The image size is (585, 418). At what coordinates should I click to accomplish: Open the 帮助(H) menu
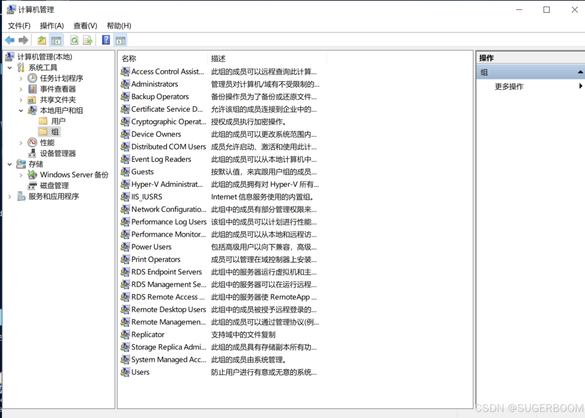[x=119, y=26]
